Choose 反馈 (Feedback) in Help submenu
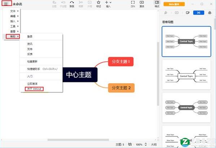This screenshot has height=148, width=216. 41,54
